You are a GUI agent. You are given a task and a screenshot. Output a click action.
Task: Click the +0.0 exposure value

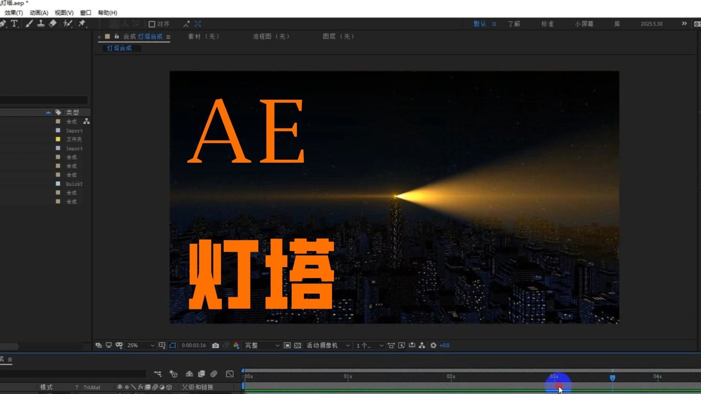tap(444, 345)
